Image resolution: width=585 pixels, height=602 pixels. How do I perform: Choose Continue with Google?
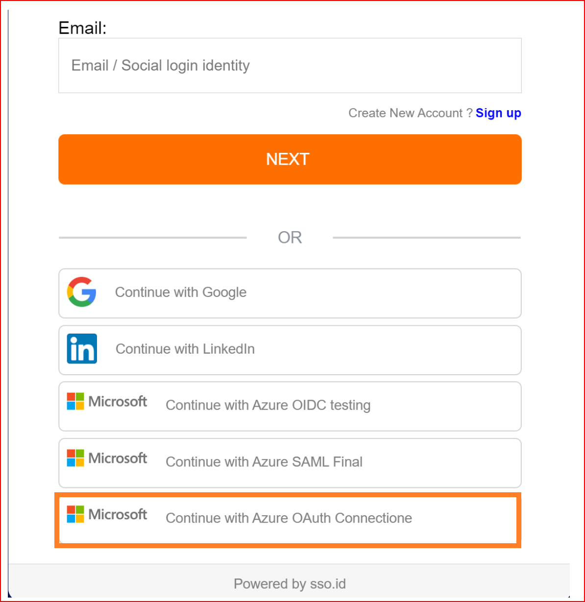(x=290, y=293)
